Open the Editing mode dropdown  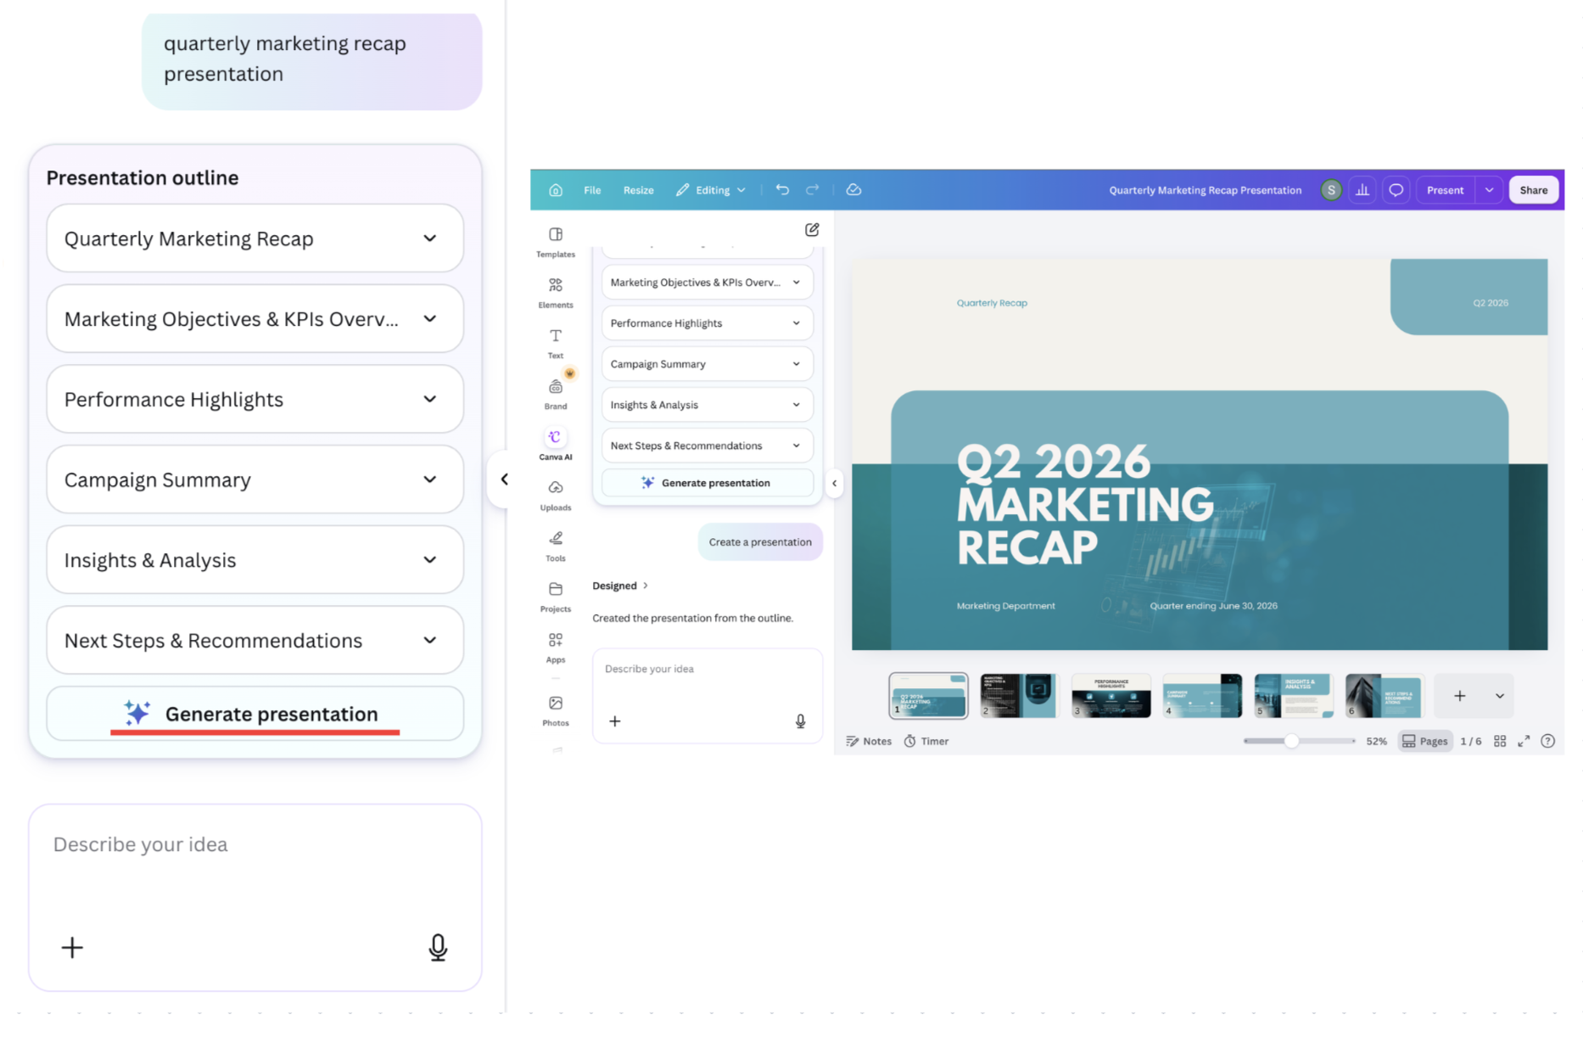tap(711, 190)
